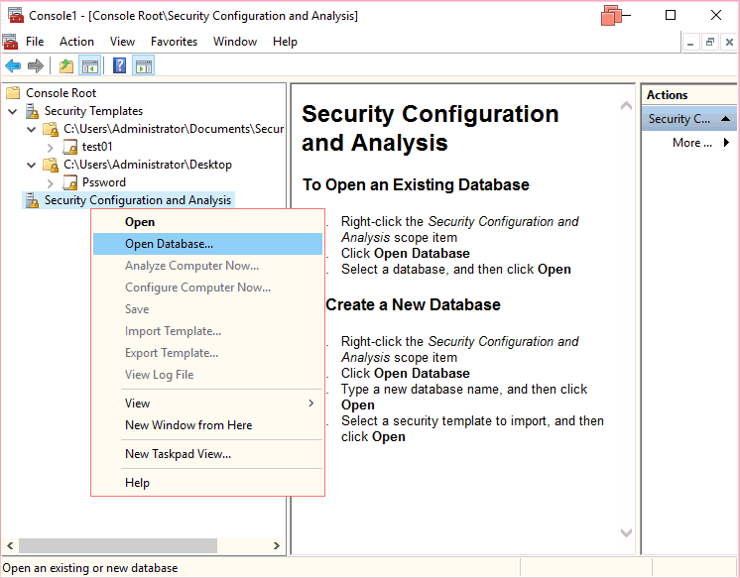The height and width of the screenshot is (578, 740).
Task: Open the Window menu
Action: point(235,42)
